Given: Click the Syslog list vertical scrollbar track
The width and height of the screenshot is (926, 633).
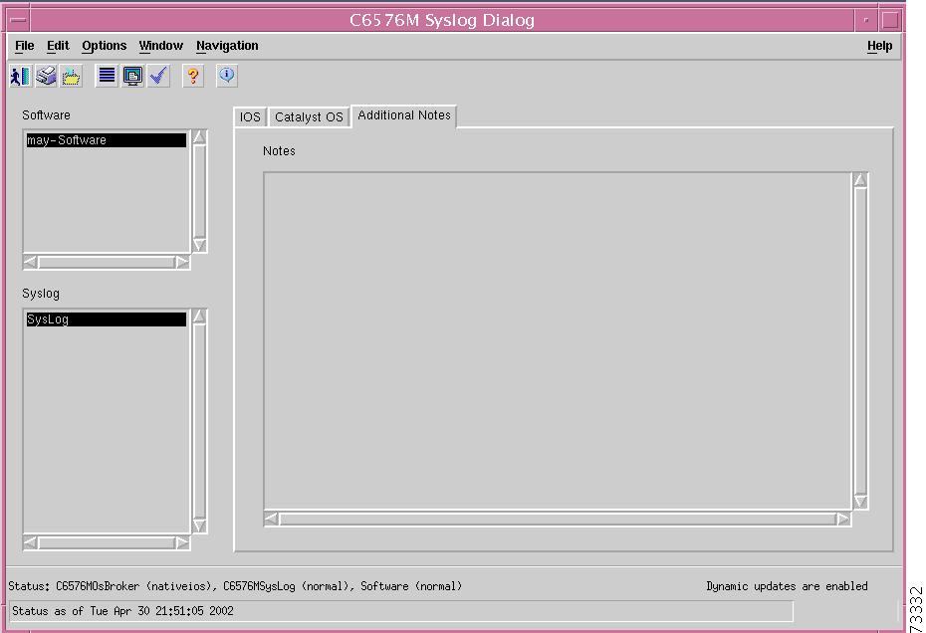Looking at the screenshot, I should (x=199, y=421).
